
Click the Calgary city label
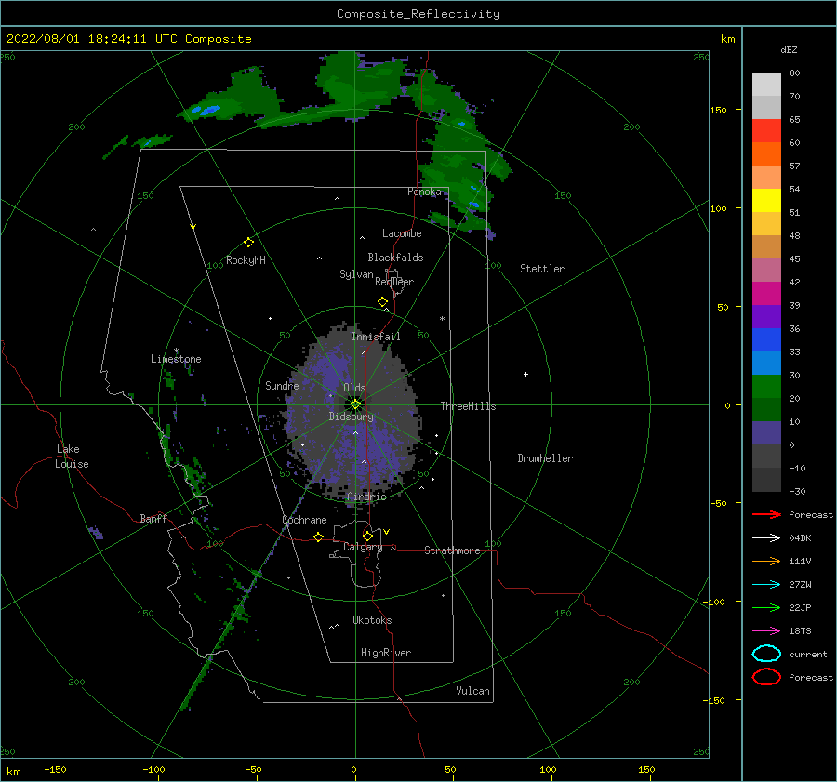click(363, 547)
